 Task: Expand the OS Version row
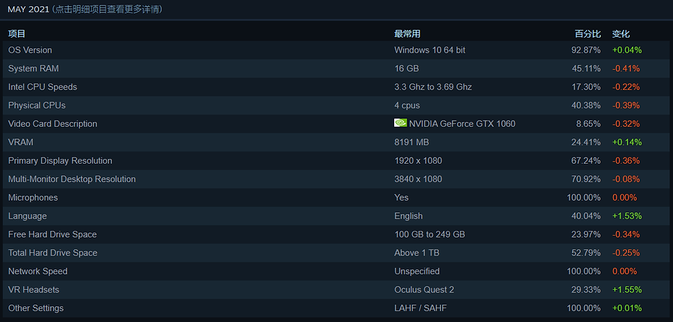click(x=336, y=50)
